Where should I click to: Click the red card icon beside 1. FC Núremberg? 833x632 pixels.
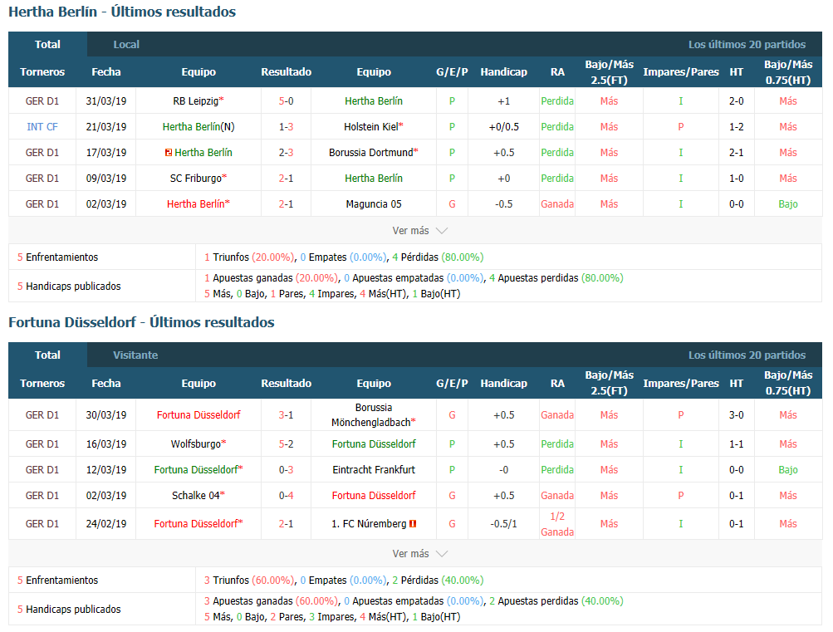pyautogui.click(x=413, y=524)
